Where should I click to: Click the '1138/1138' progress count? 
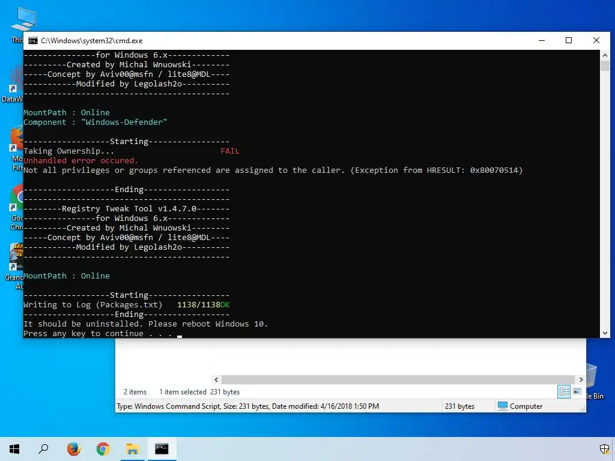click(x=198, y=304)
